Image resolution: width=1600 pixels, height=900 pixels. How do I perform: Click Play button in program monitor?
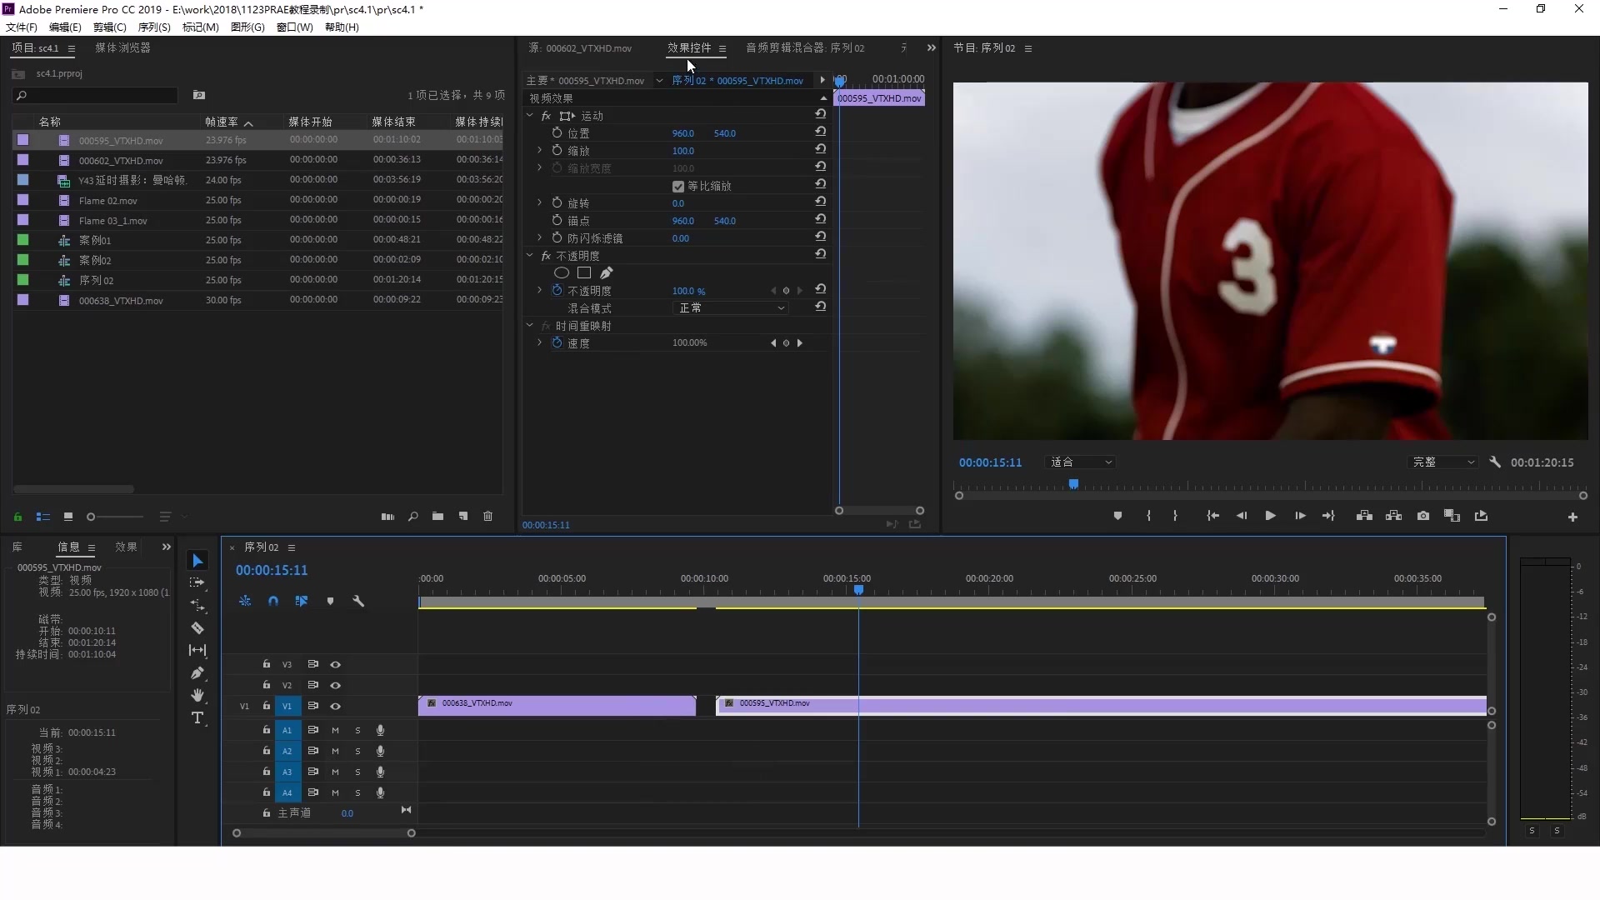tap(1269, 515)
